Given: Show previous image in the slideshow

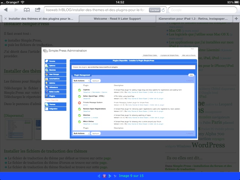Looking at the screenshot, I should [x=99, y=176].
